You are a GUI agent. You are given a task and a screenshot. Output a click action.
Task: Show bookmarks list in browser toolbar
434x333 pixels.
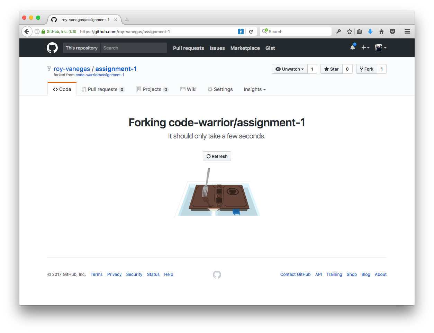coord(359,31)
